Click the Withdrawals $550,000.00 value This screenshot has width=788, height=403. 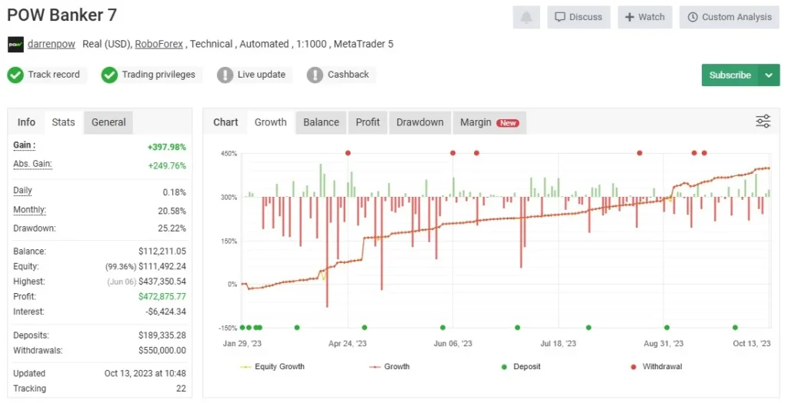click(x=162, y=350)
